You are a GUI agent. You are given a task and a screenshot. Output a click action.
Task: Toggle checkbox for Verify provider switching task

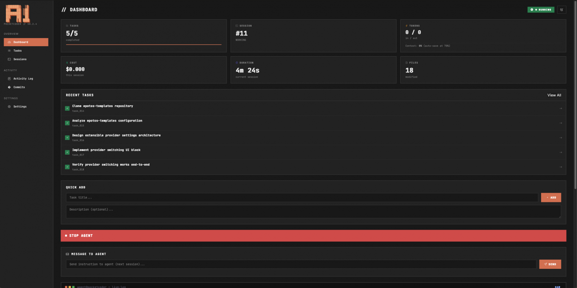point(67,167)
